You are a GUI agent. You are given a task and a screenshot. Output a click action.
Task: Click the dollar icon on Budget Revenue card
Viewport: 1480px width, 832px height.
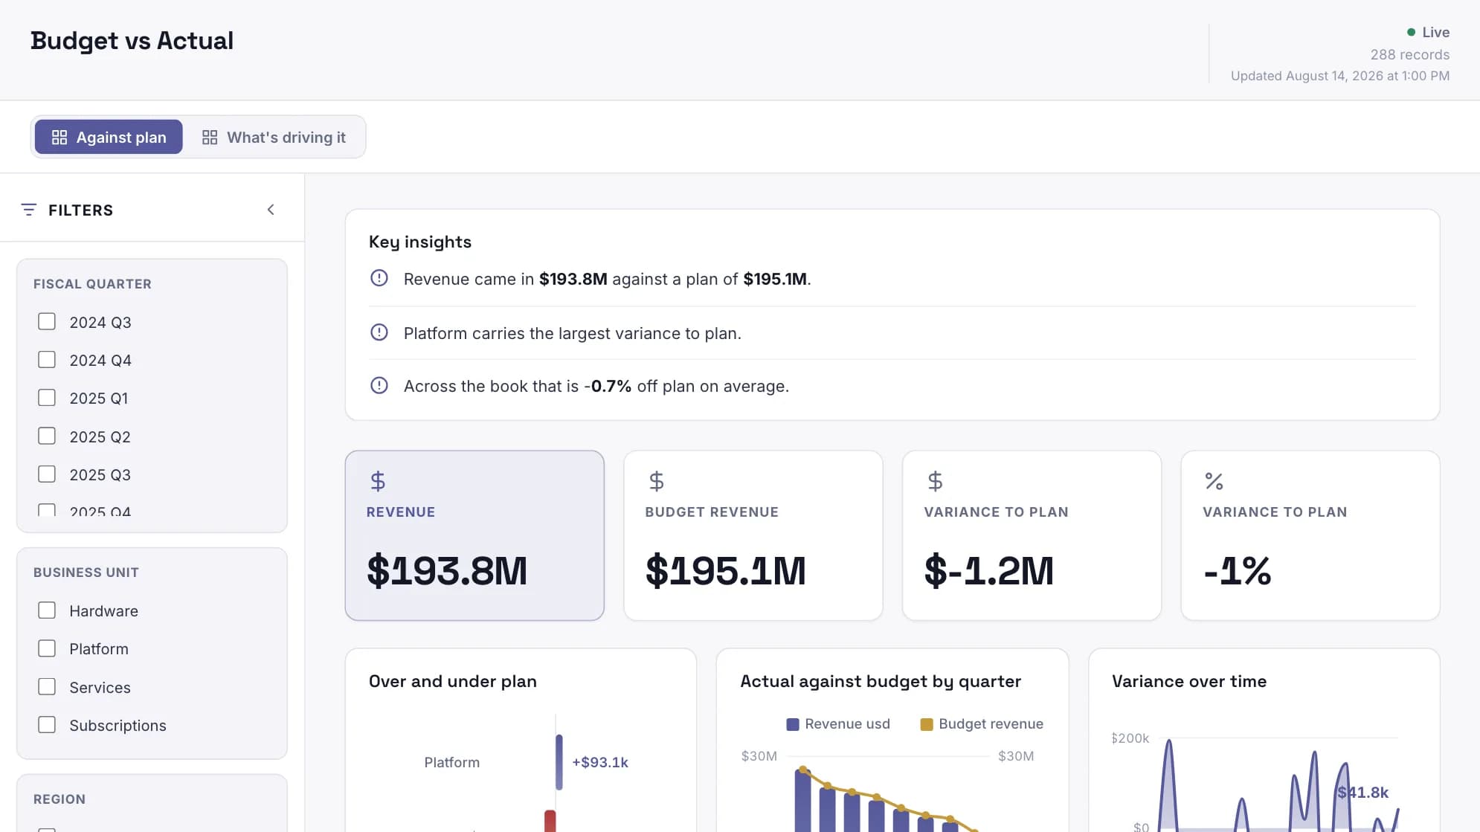[x=656, y=481]
